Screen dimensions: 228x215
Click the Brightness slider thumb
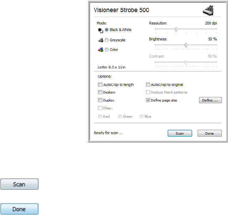pos(186,46)
